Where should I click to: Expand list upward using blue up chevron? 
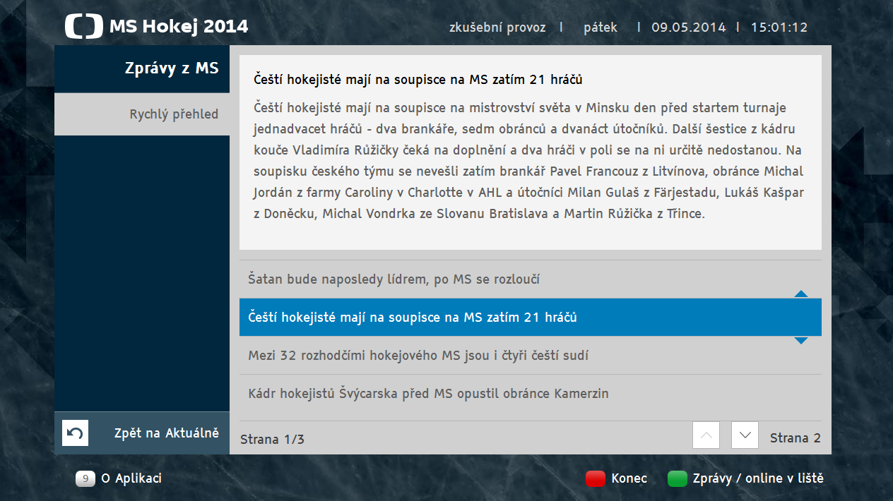coord(800,292)
